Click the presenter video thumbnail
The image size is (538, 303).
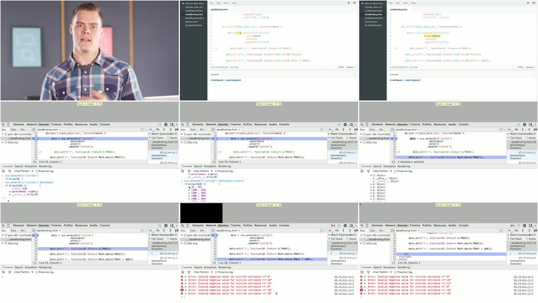(x=89, y=50)
